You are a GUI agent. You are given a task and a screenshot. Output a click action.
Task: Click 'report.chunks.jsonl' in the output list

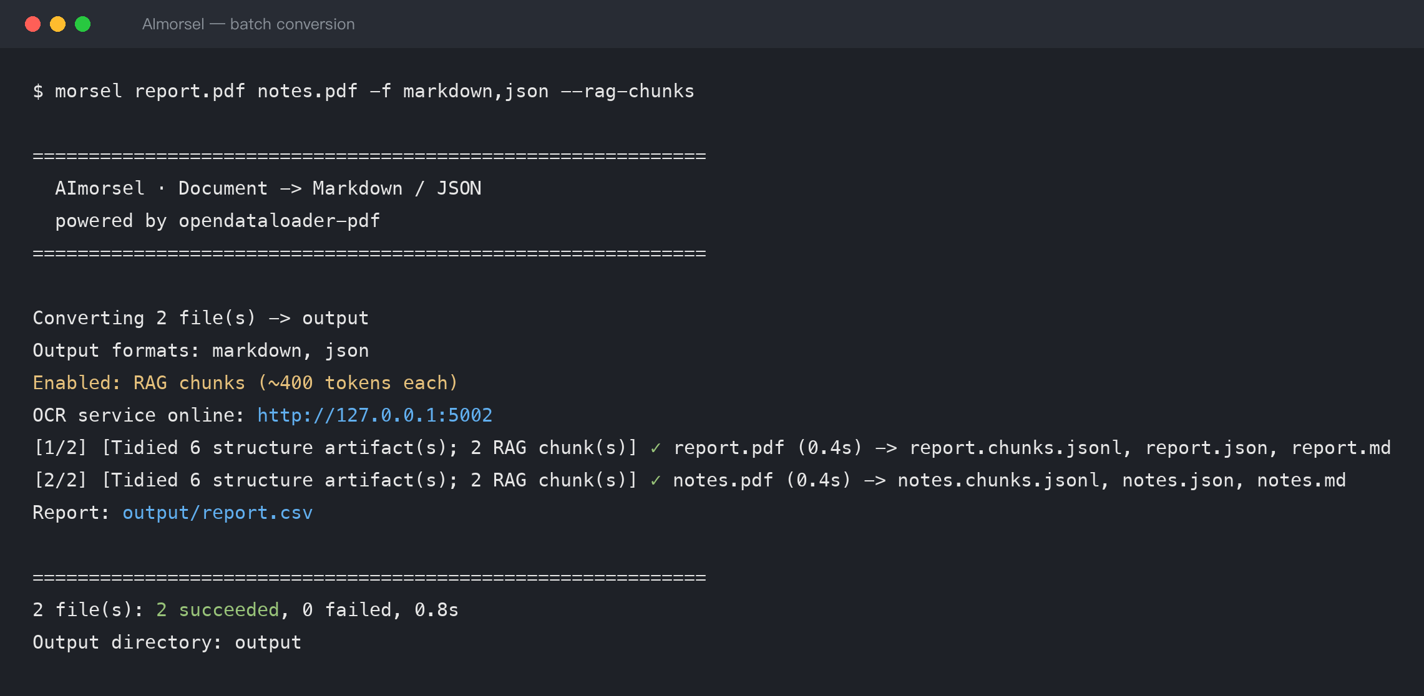tap(1015, 448)
